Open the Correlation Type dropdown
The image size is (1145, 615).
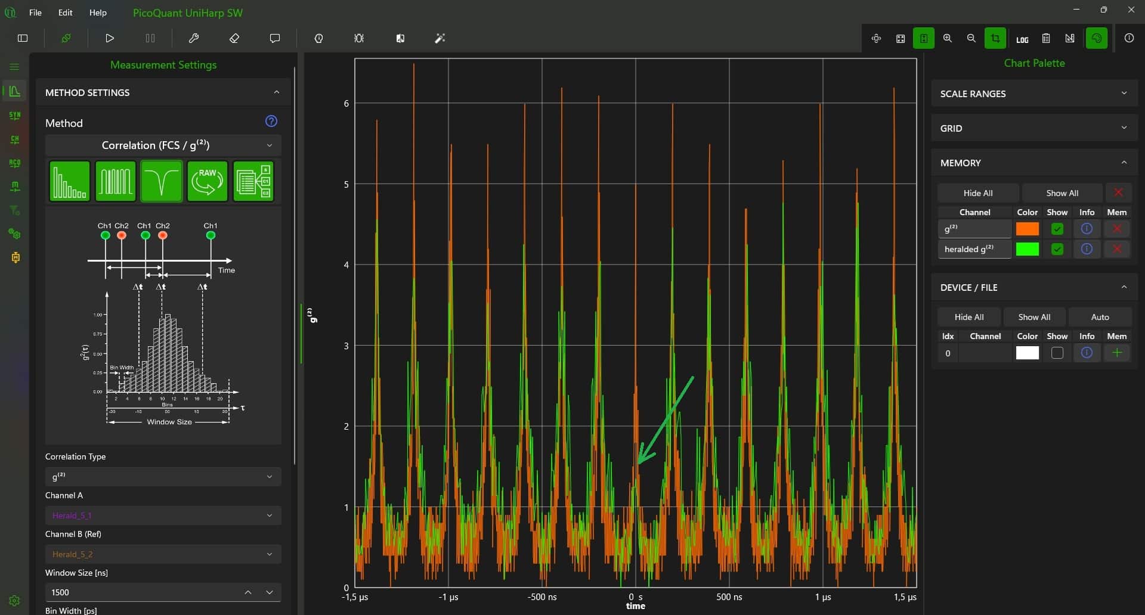click(162, 476)
